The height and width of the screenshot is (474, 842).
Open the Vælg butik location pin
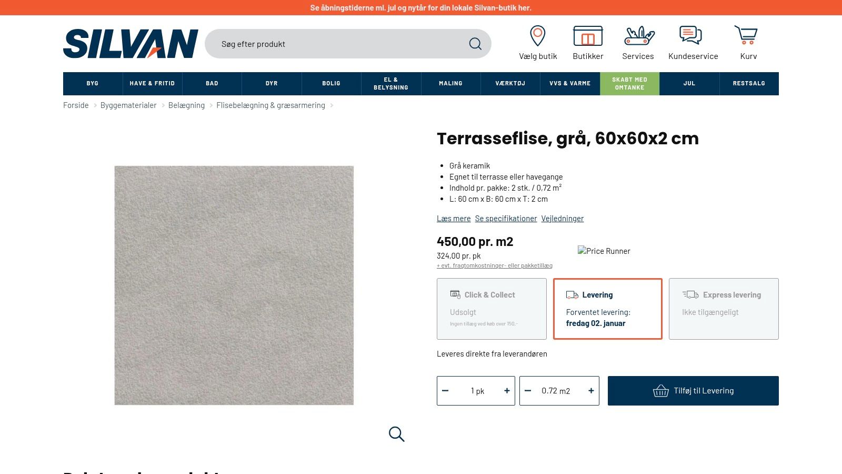pos(537,36)
